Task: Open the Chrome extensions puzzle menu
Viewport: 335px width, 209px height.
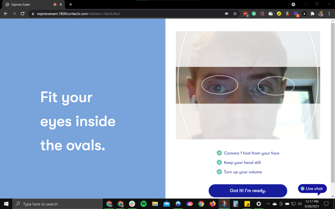Action: point(312,14)
